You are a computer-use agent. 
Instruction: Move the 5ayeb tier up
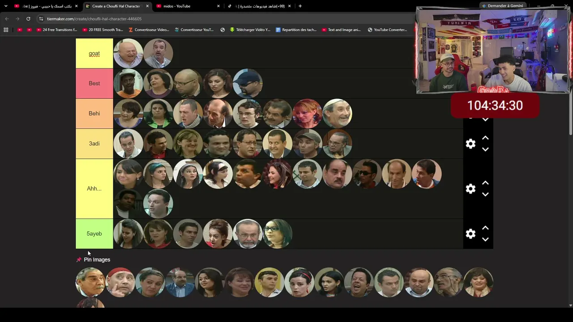[485, 228]
